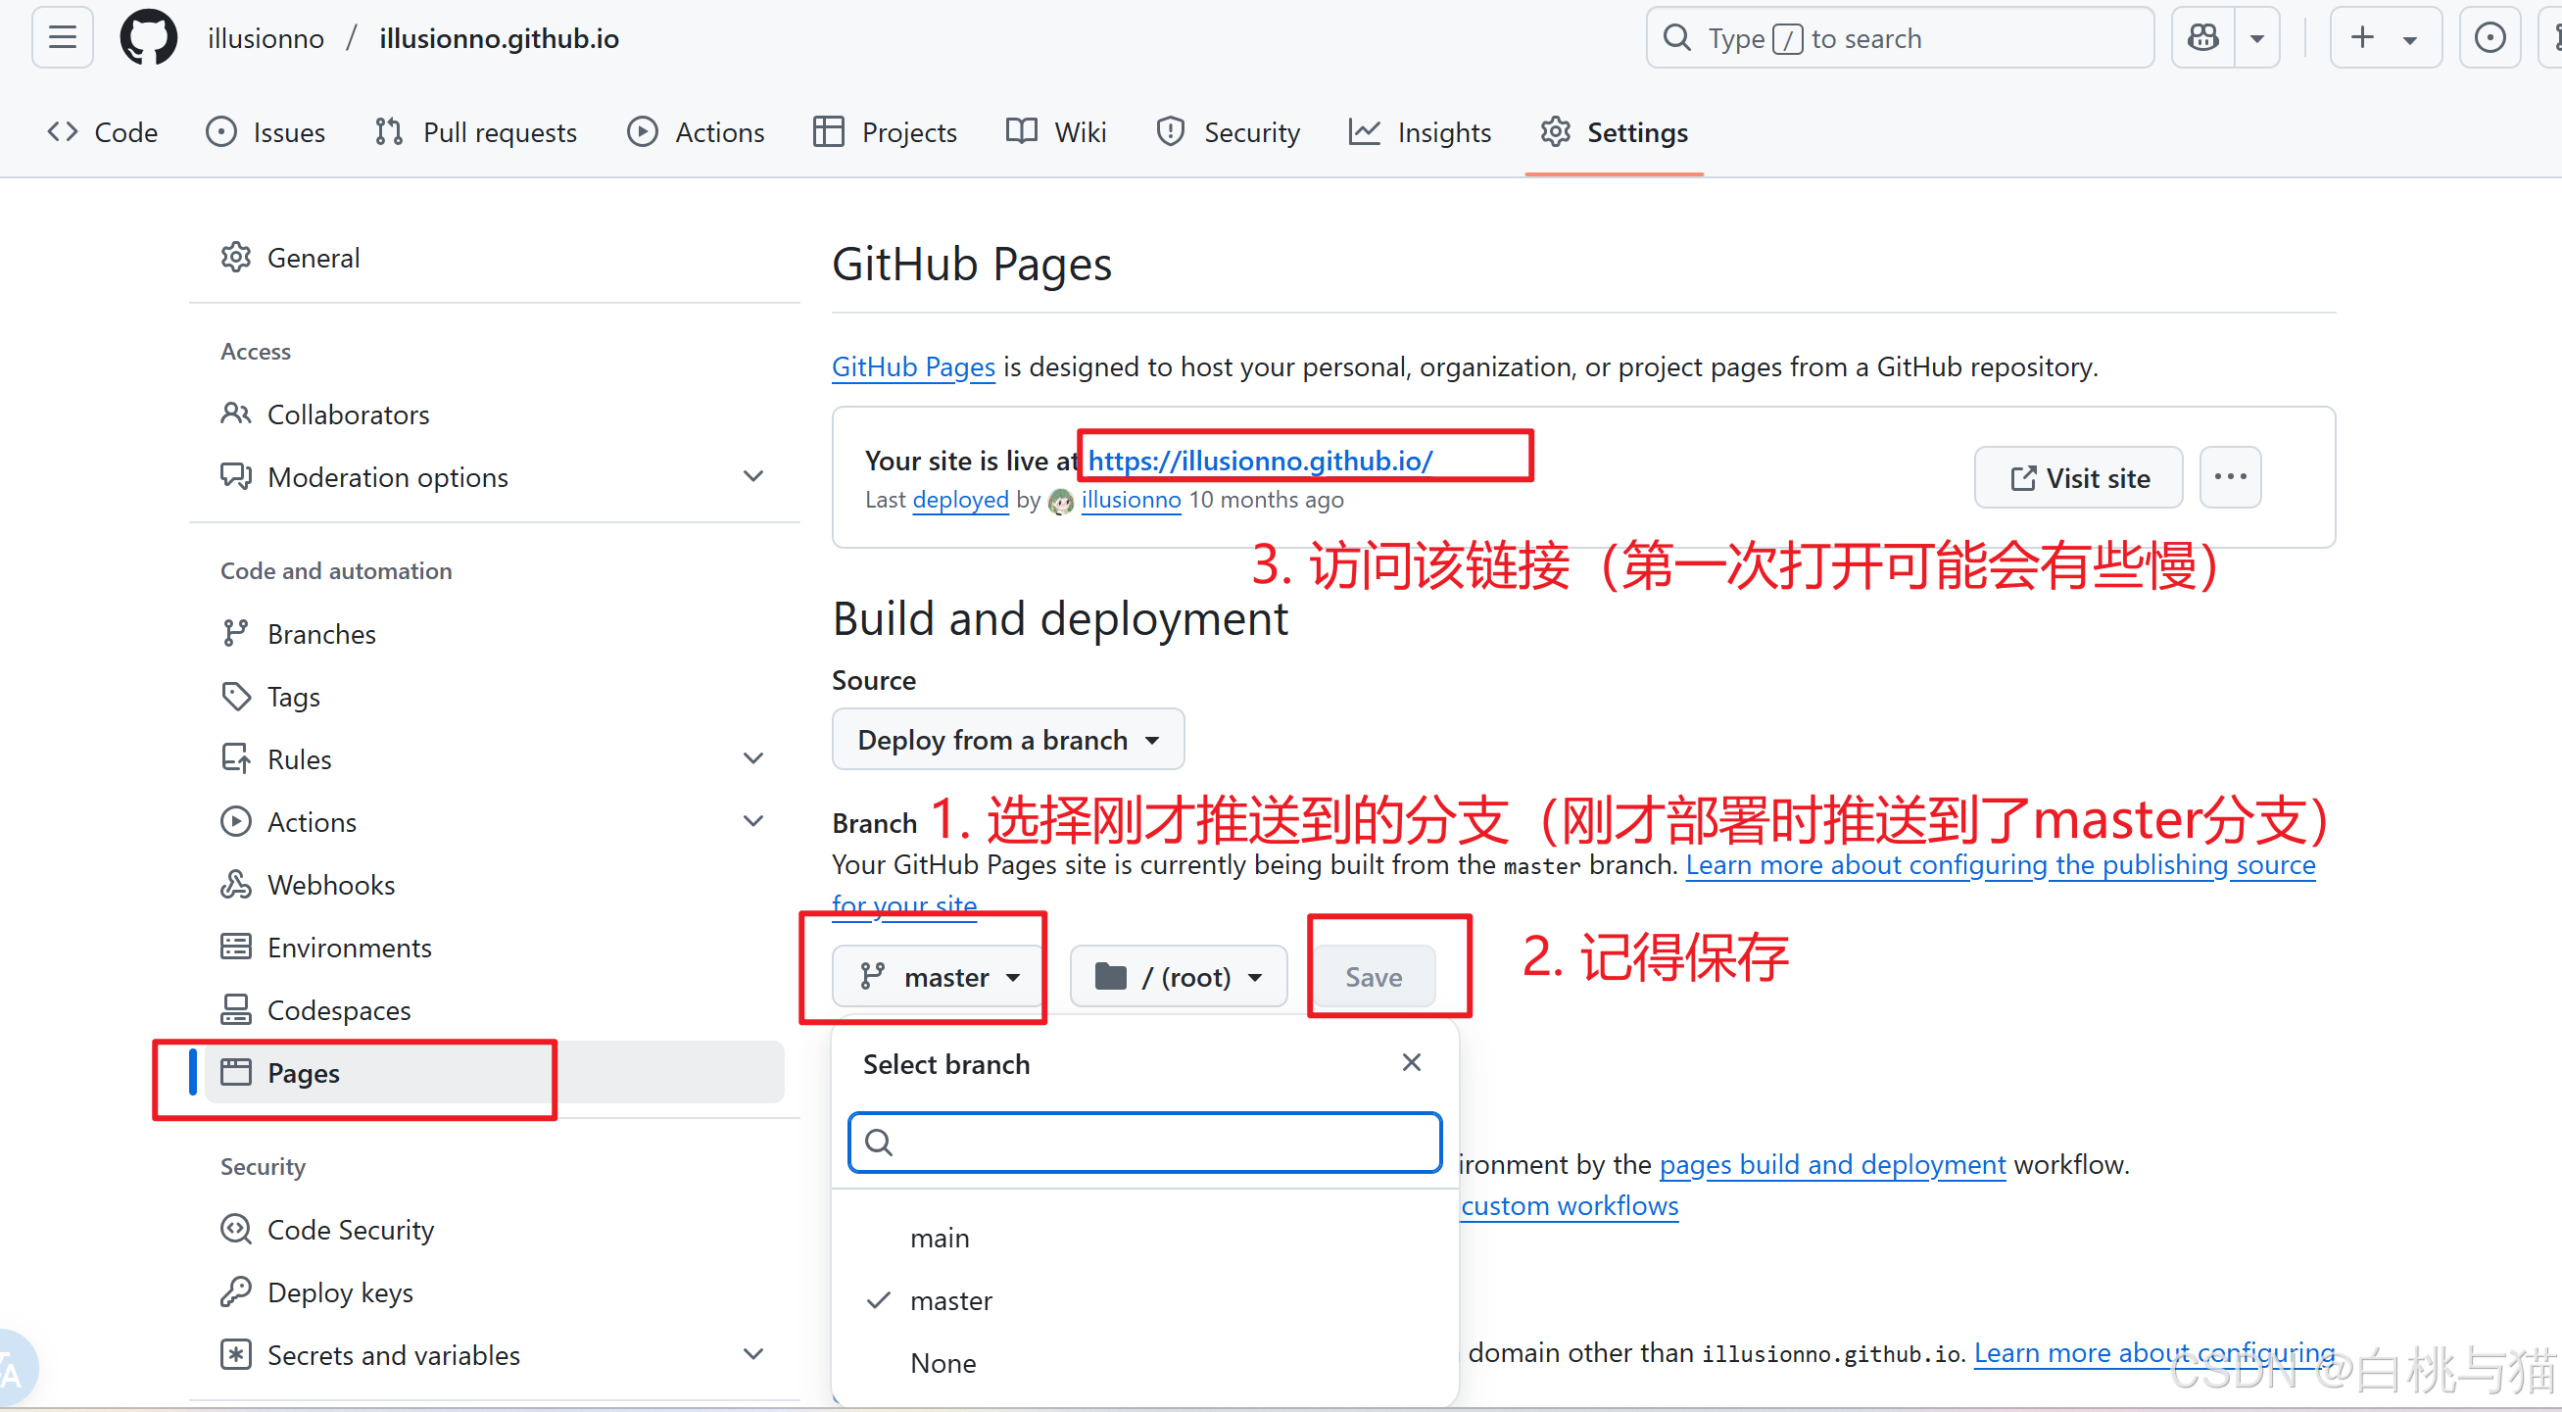Open the https://illusionno.github.io/ link
This screenshot has height=1412, width=2562.
1259,461
